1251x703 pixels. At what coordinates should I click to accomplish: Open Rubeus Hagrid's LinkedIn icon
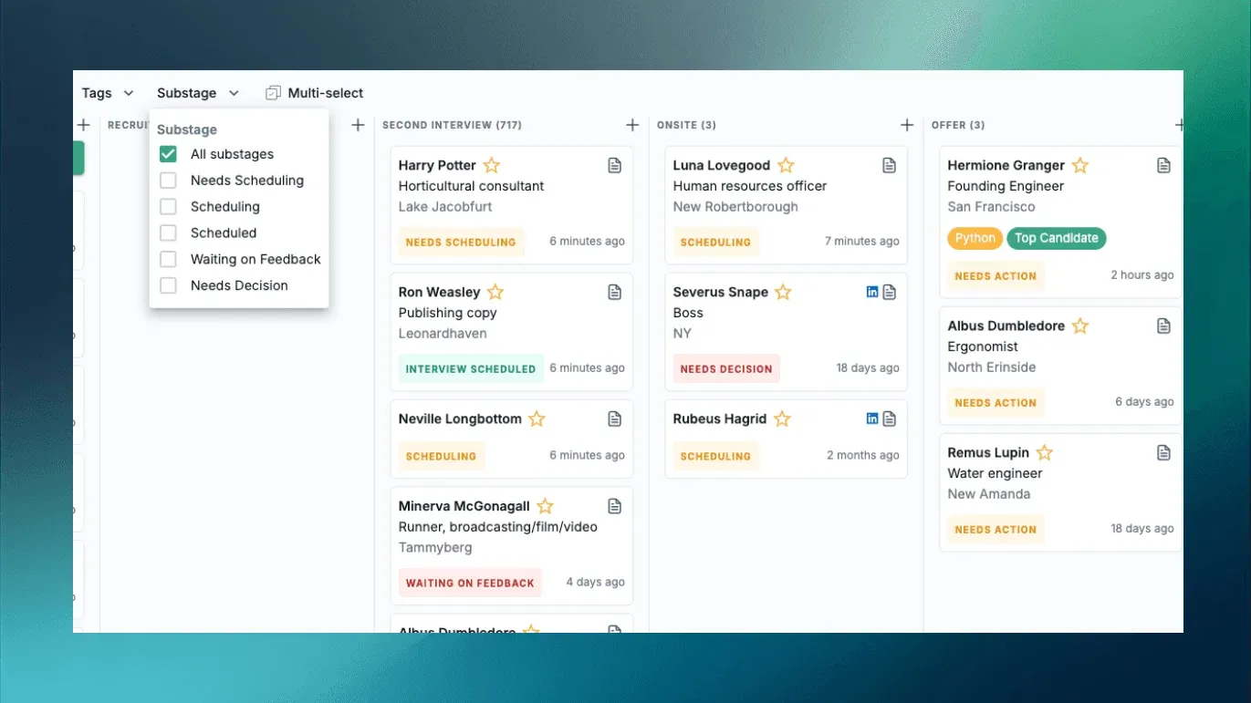(872, 419)
